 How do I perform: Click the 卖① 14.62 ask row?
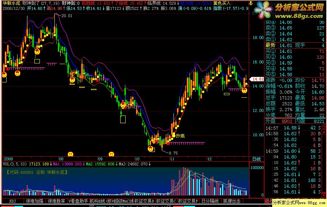click(295, 39)
